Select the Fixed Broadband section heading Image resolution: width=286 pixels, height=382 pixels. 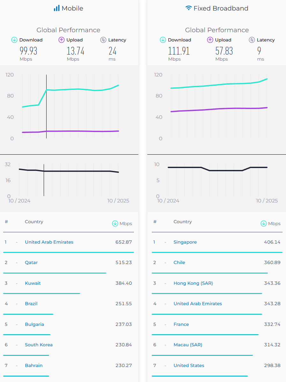[221, 8]
